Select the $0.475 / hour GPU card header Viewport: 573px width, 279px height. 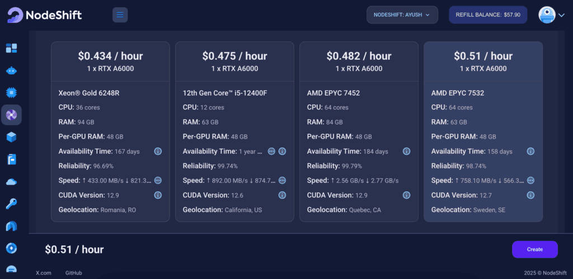[234, 62]
